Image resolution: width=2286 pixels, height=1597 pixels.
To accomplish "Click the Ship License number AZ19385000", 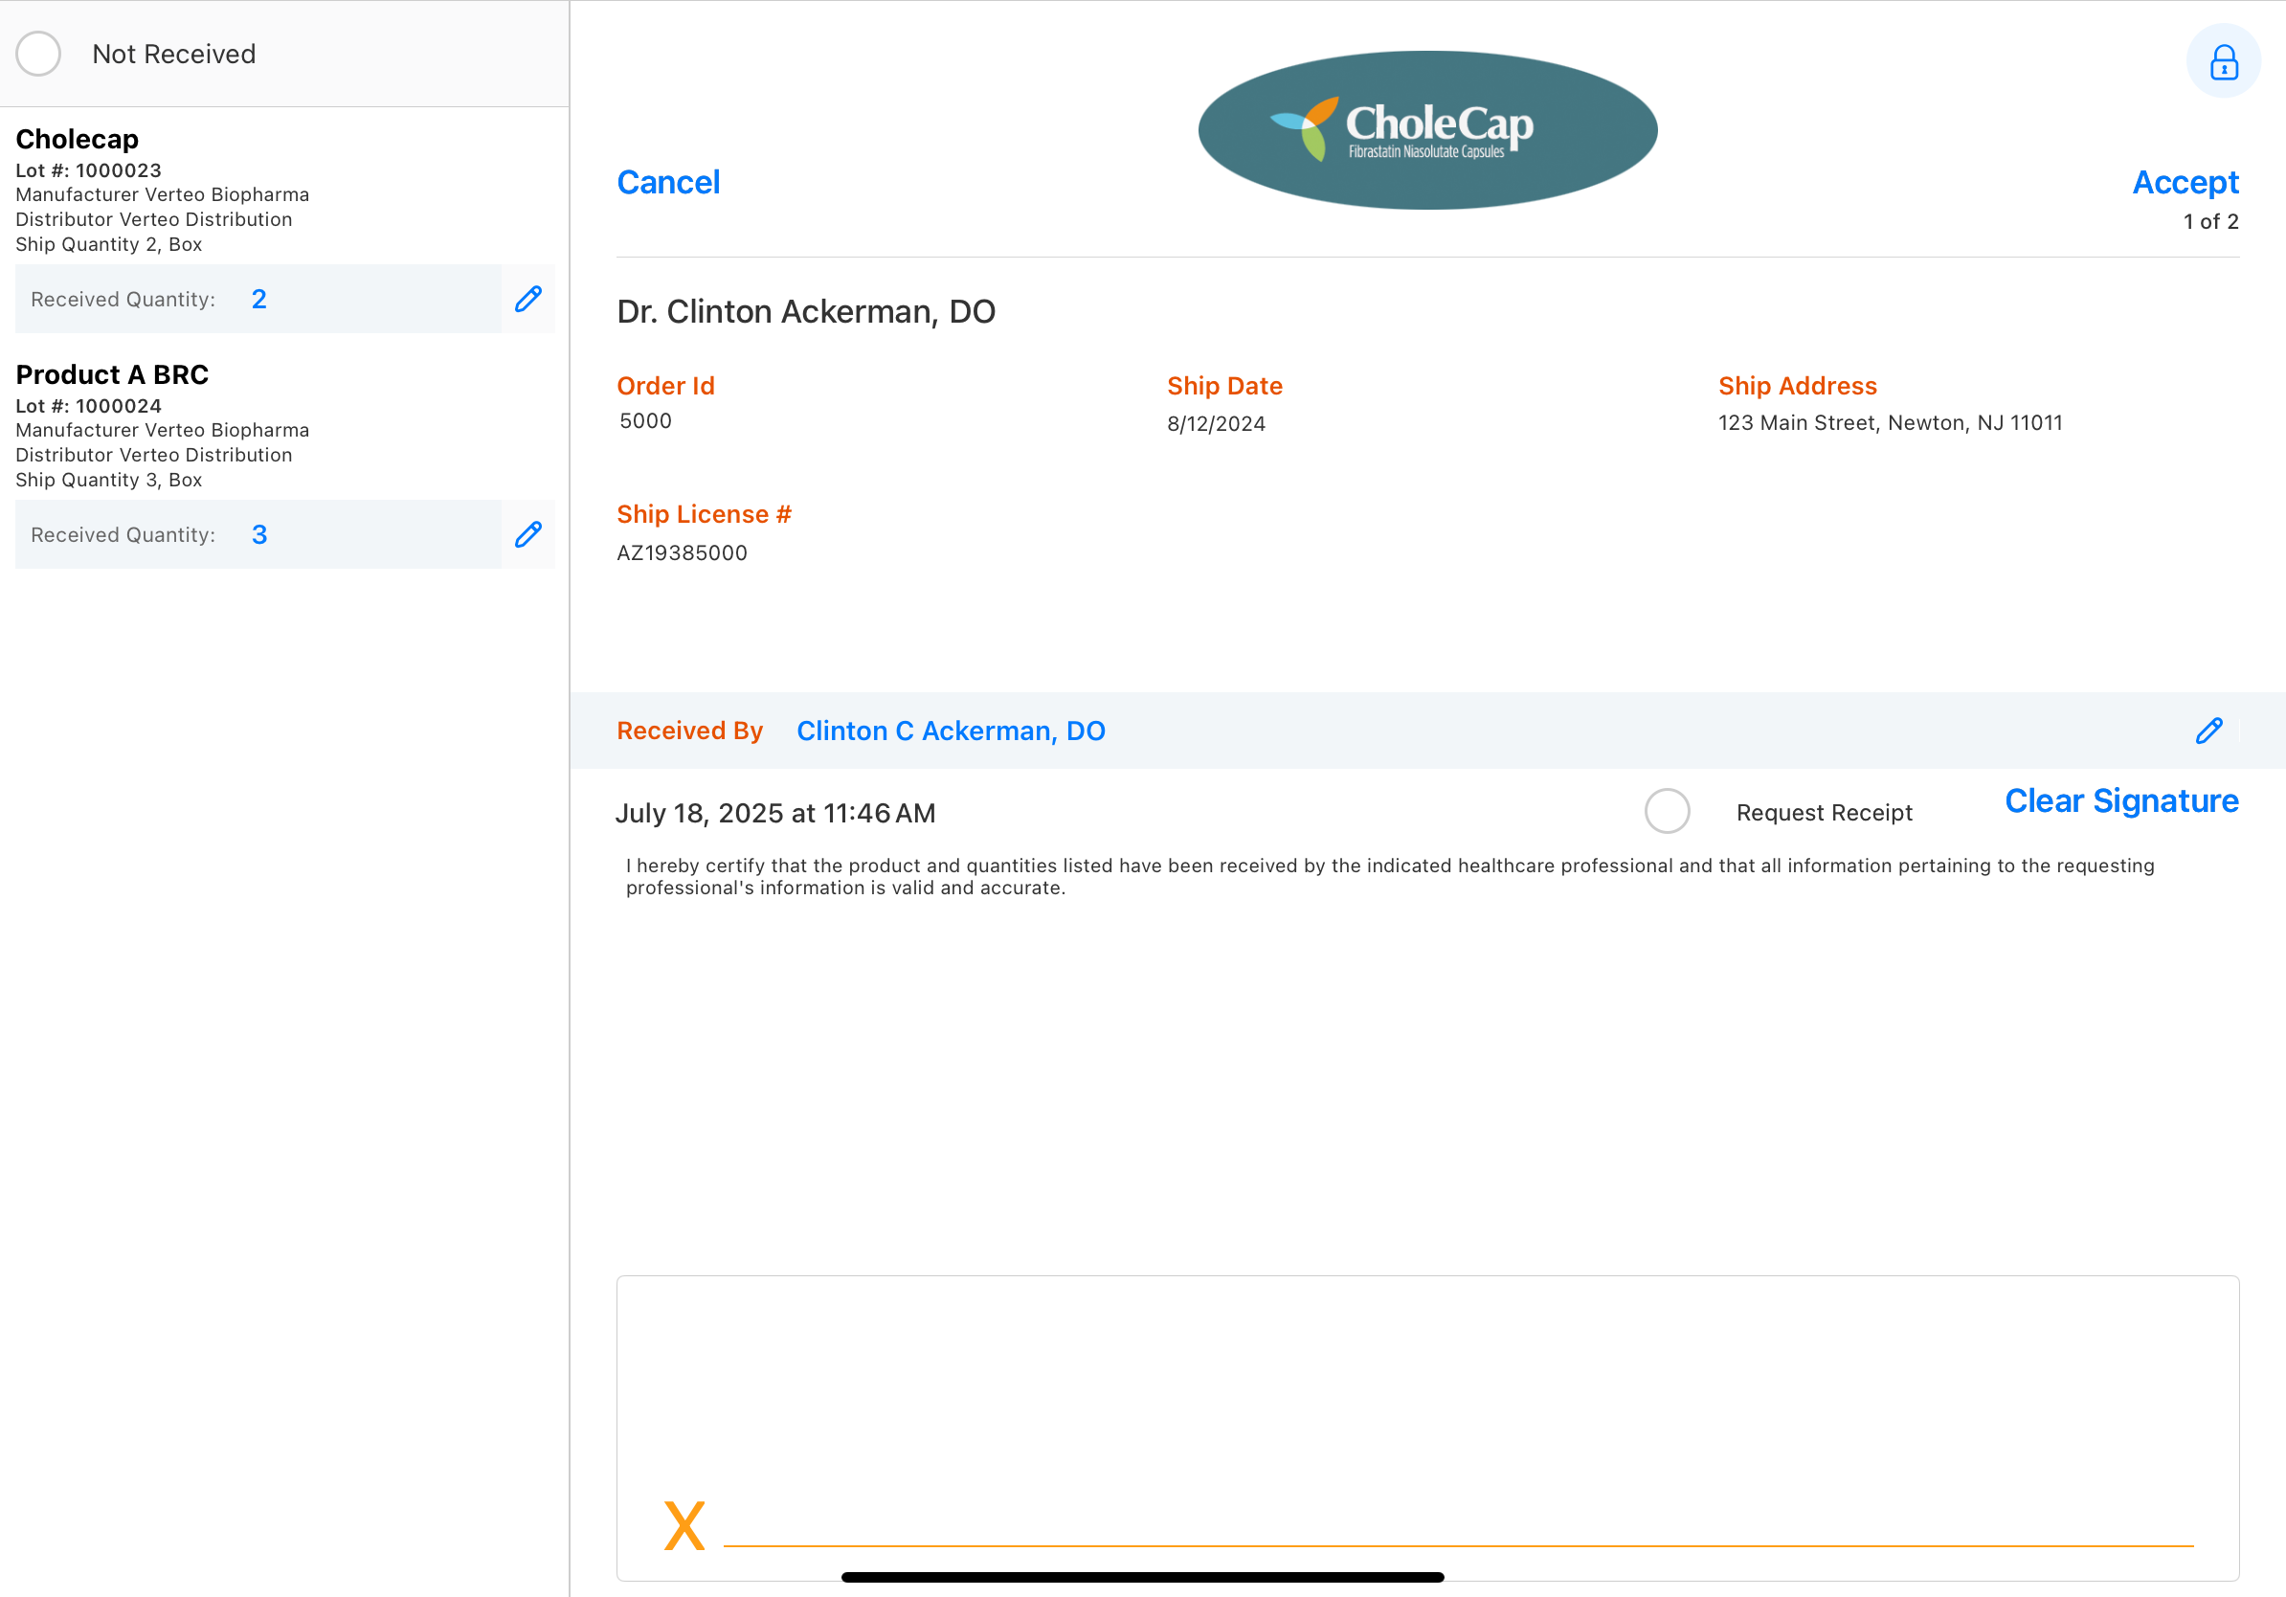I will [x=682, y=552].
